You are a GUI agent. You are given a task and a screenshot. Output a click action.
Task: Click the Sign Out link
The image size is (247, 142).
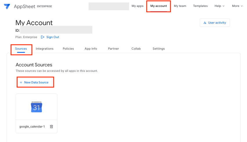[50, 37]
